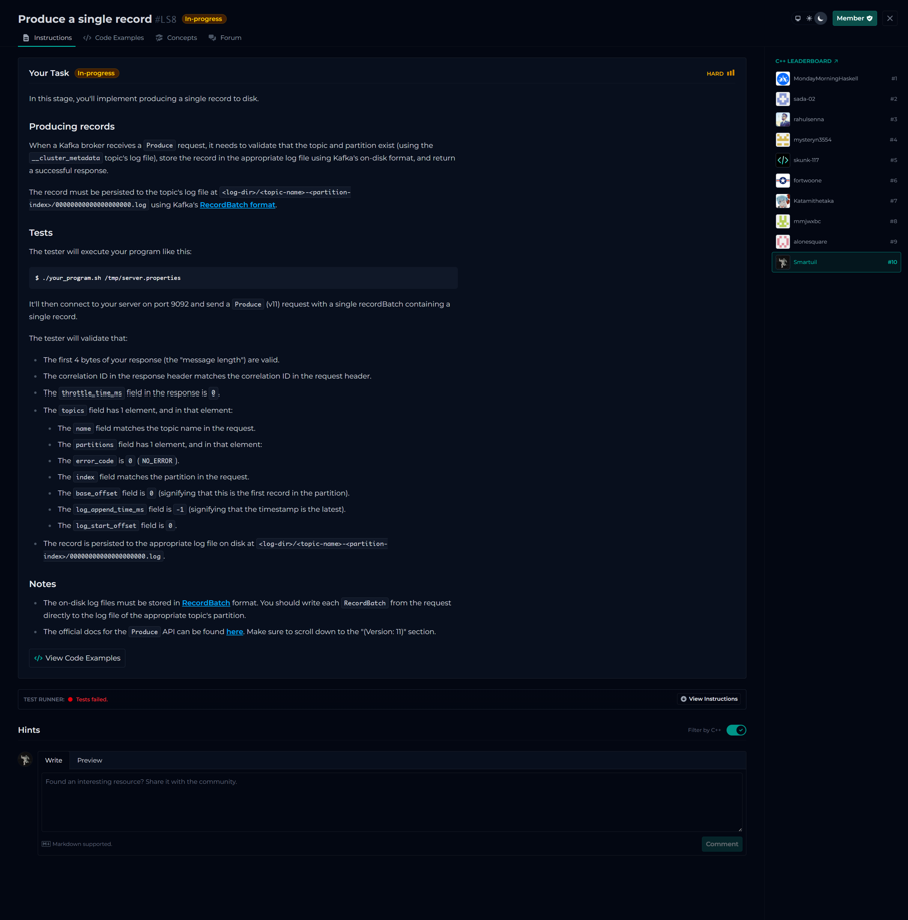Screen dimensions: 908x920
Task: Click View Code Examples button
Action: [77, 658]
